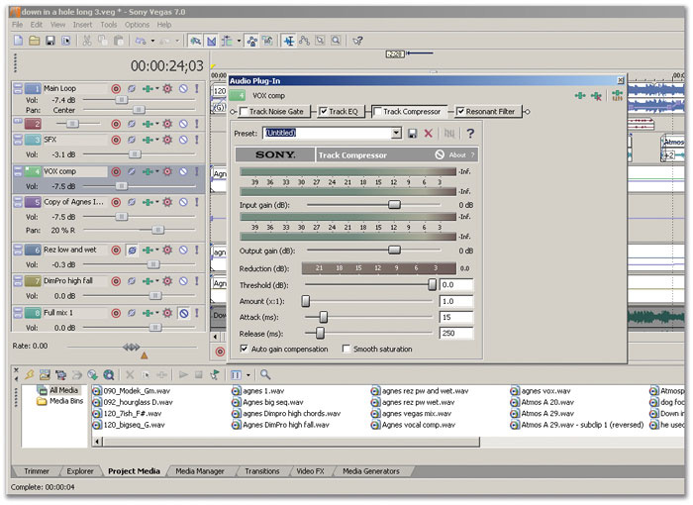Mute the Copy of Agnes track

183,202
